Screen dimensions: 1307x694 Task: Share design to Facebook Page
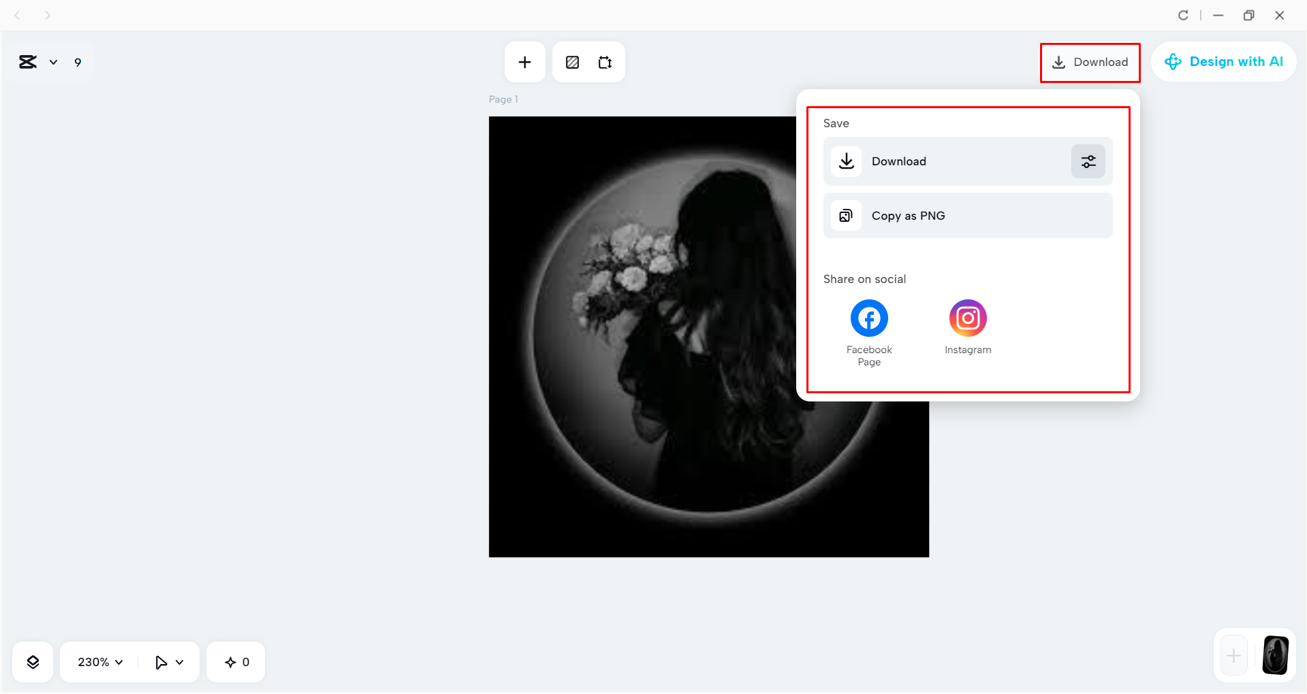click(x=868, y=318)
